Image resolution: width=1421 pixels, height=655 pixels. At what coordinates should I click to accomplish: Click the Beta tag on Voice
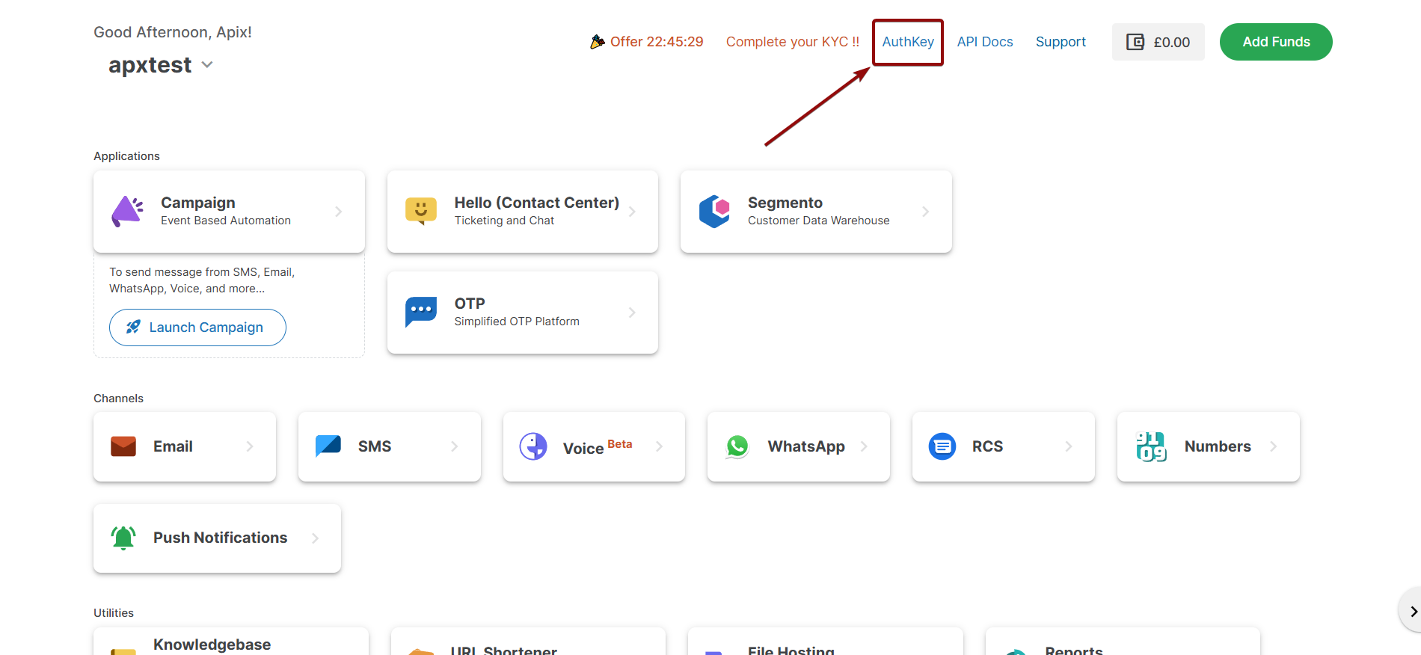click(x=620, y=444)
